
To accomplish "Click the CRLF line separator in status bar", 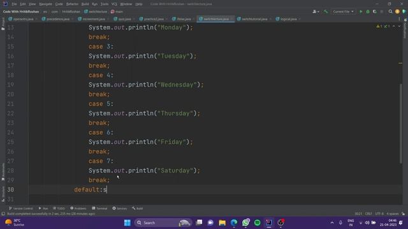I will tap(368, 214).
